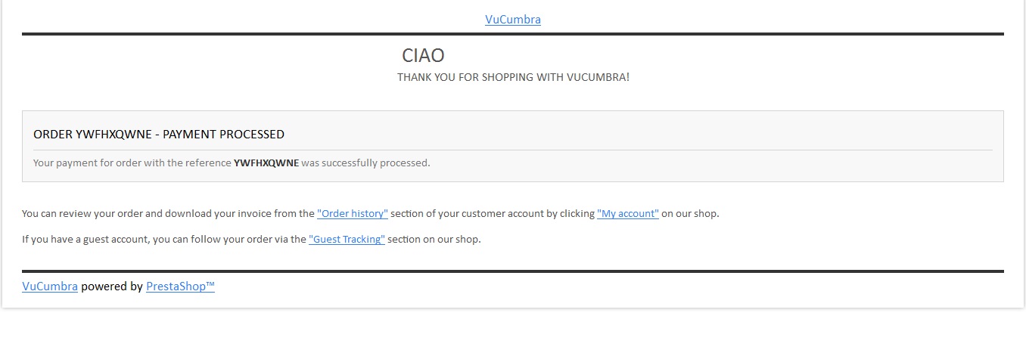The width and height of the screenshot is (1026, 350).
Task: Open the "Order history" link
Action: [353, 214]
